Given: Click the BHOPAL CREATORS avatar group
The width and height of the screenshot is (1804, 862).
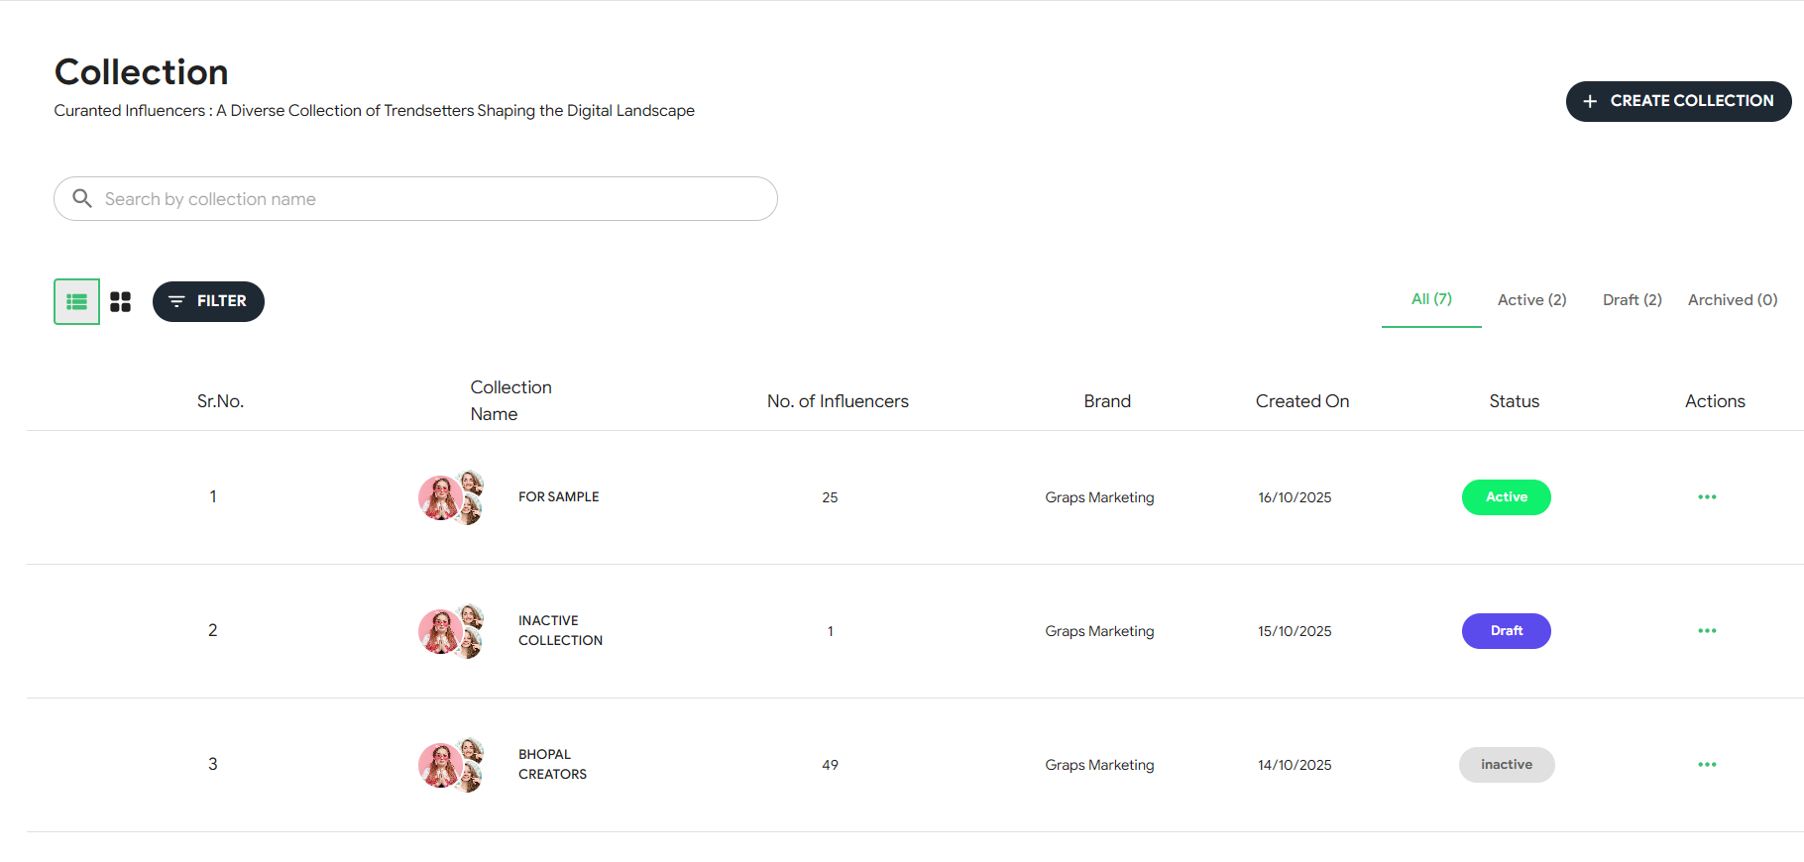Looking at the screenshot, I should pyautogui.click(x=450, y=765).
